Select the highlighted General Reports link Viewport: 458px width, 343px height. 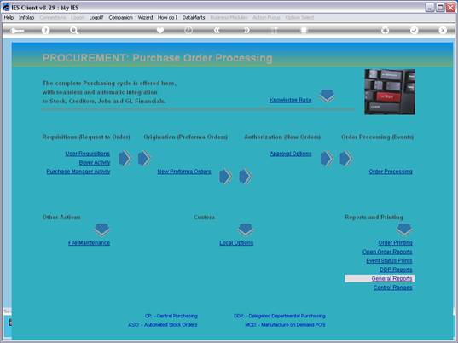[x=391, y=278]
